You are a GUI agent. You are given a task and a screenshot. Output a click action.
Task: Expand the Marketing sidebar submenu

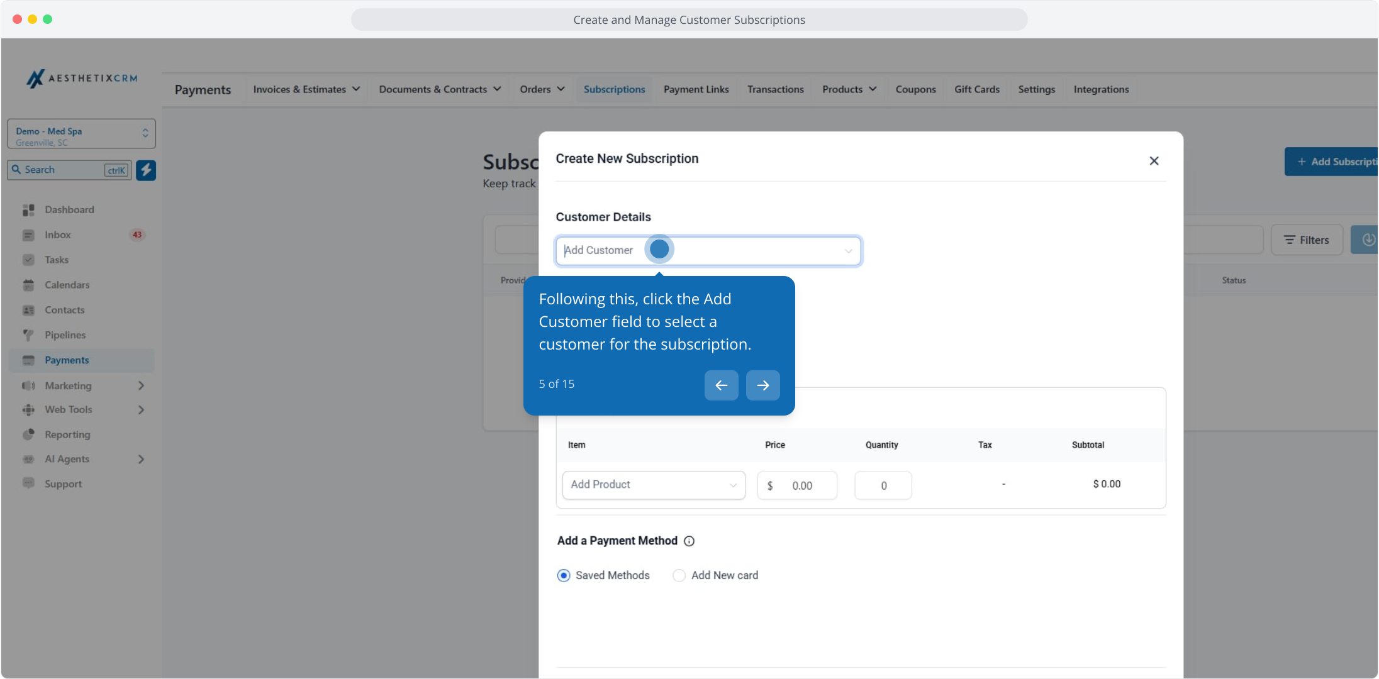coord(141,385)
